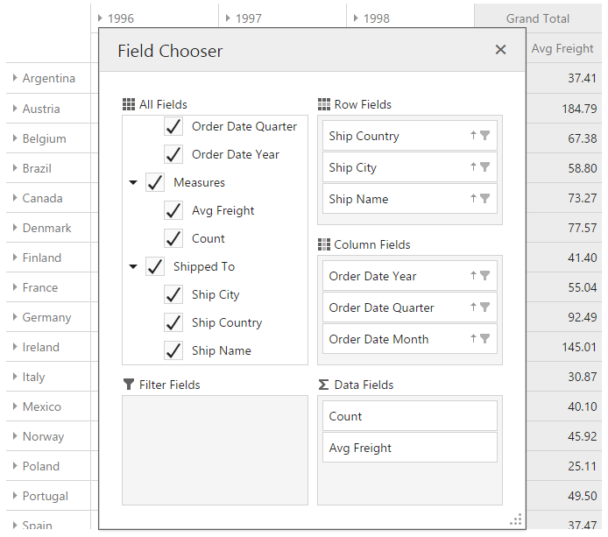Click the empty Filter Fields area

click(215, 449)
